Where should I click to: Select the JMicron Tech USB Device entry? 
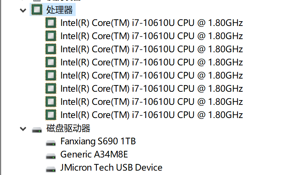click(111, 168)
